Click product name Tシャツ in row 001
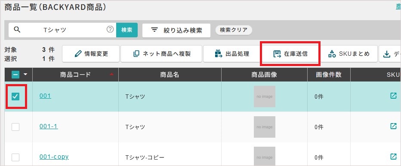 tap(135, 97)
